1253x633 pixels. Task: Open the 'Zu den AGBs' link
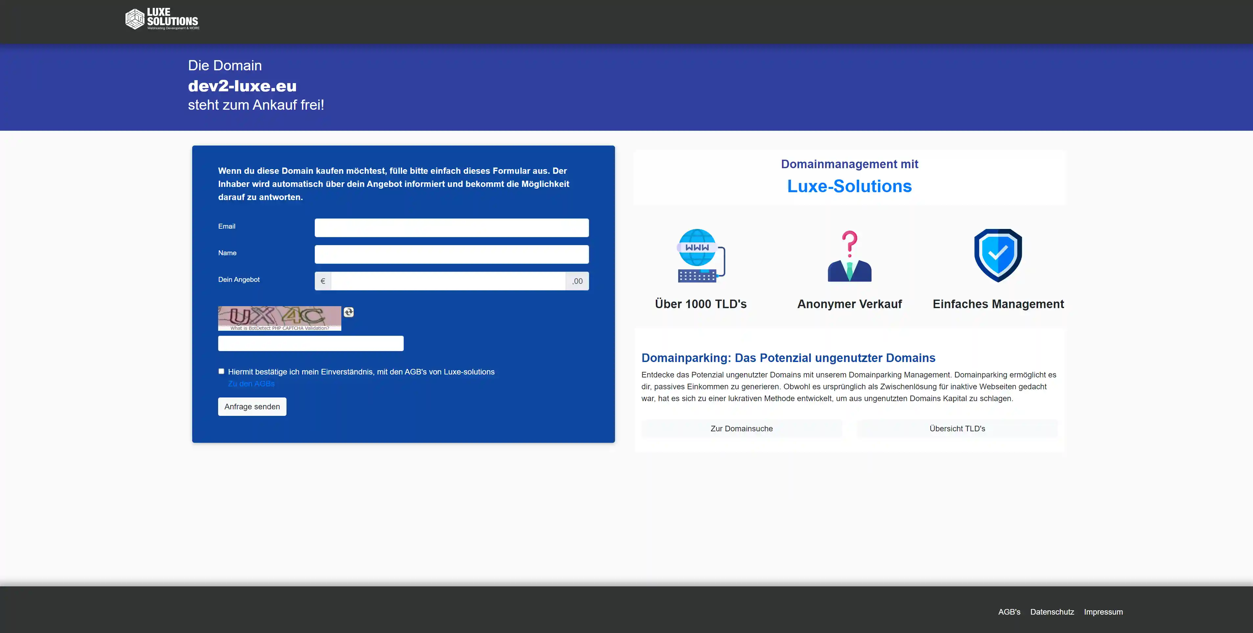[251, 384]
